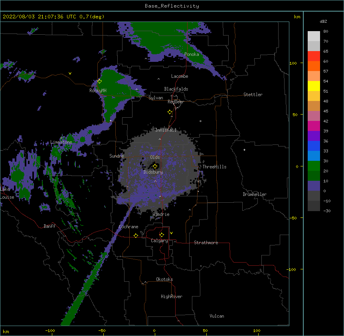Click the Didsbury town label
The width and height of the screenshot is (344, 336).
point(153,172)
